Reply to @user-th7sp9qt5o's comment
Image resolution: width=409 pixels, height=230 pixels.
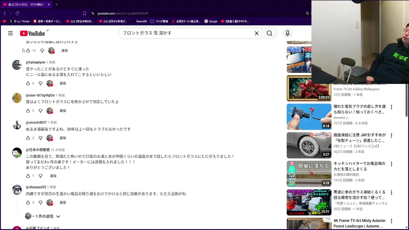point(63,111)
